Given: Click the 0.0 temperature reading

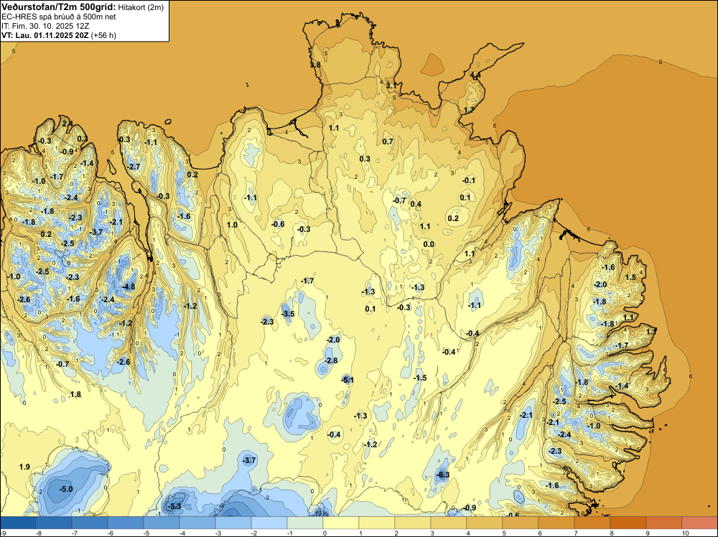Looking at the screenshot, I should [429, 245].
